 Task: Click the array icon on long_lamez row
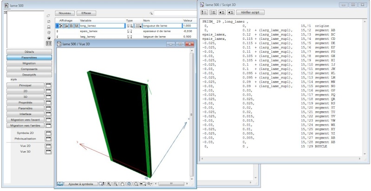[138, 26]
